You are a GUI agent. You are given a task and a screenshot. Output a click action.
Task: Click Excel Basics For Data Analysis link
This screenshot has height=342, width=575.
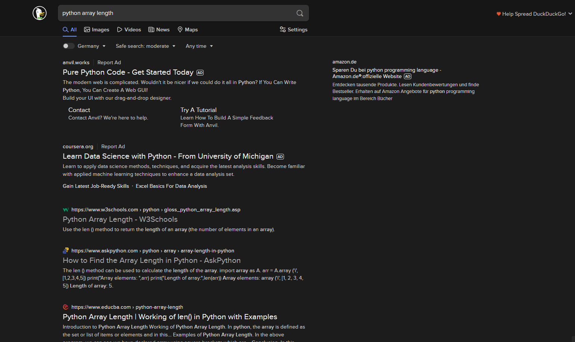point(171,186)
